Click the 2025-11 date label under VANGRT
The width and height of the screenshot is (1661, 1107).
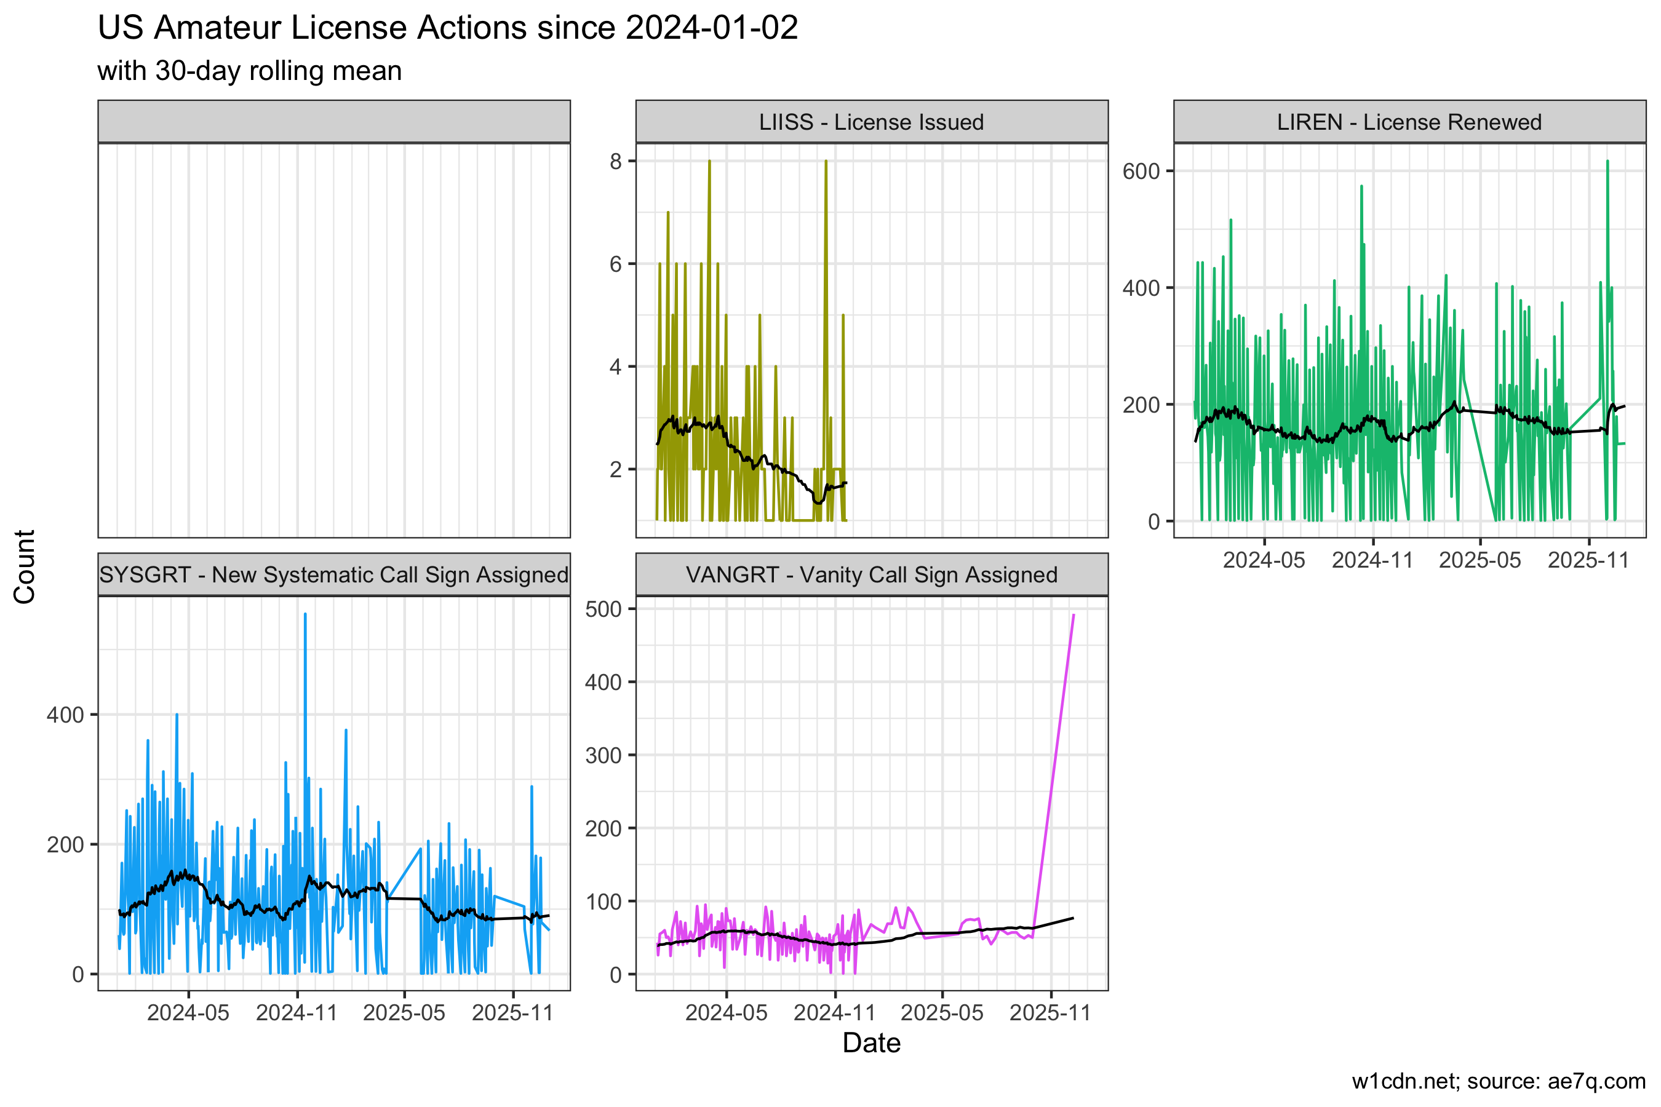pos(1050,1012)
